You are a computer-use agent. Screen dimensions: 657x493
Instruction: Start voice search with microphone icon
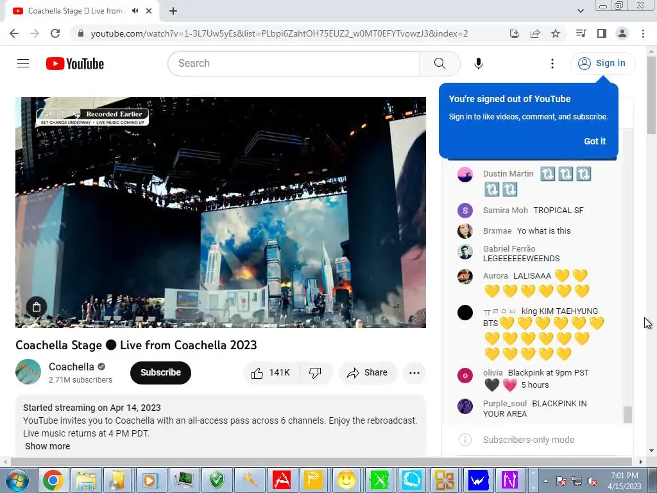coord(478,64)
